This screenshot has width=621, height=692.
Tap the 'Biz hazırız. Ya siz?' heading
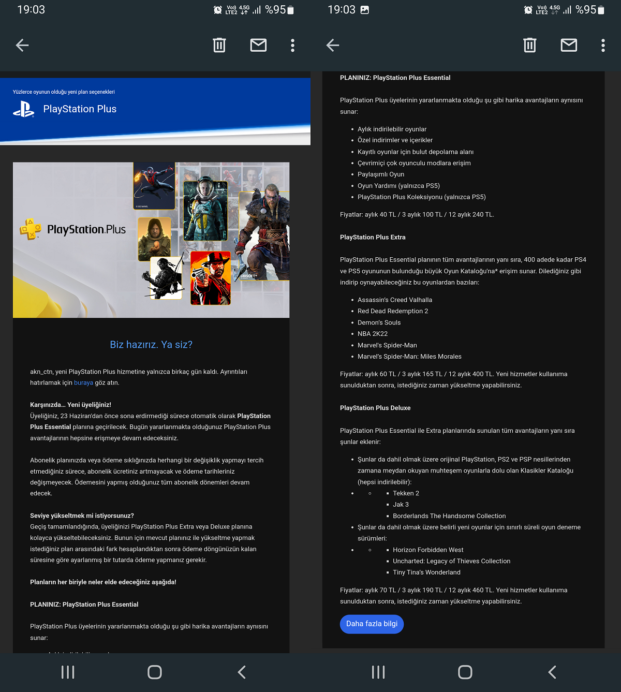coord(151,345)
